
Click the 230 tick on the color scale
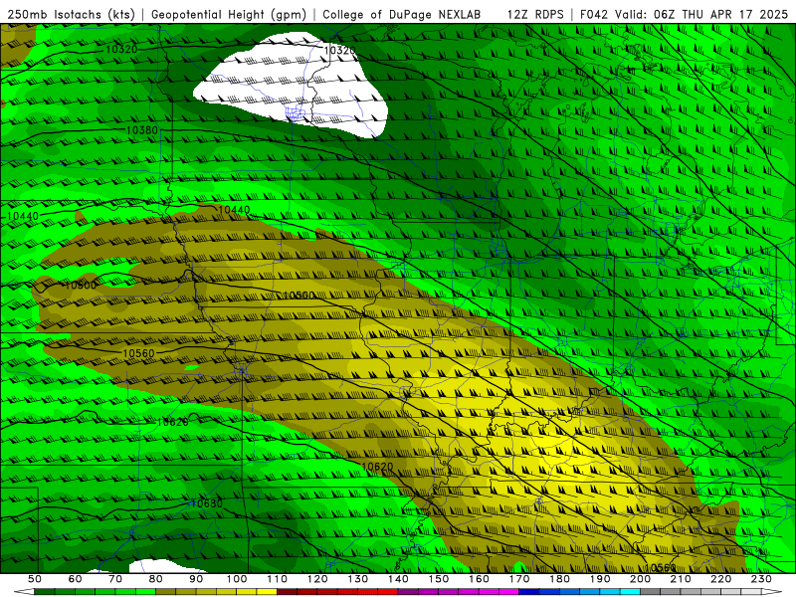pyautogui.click(x=761, y=579)
